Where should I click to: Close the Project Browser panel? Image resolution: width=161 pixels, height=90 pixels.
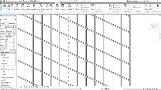tap(15, 52)
